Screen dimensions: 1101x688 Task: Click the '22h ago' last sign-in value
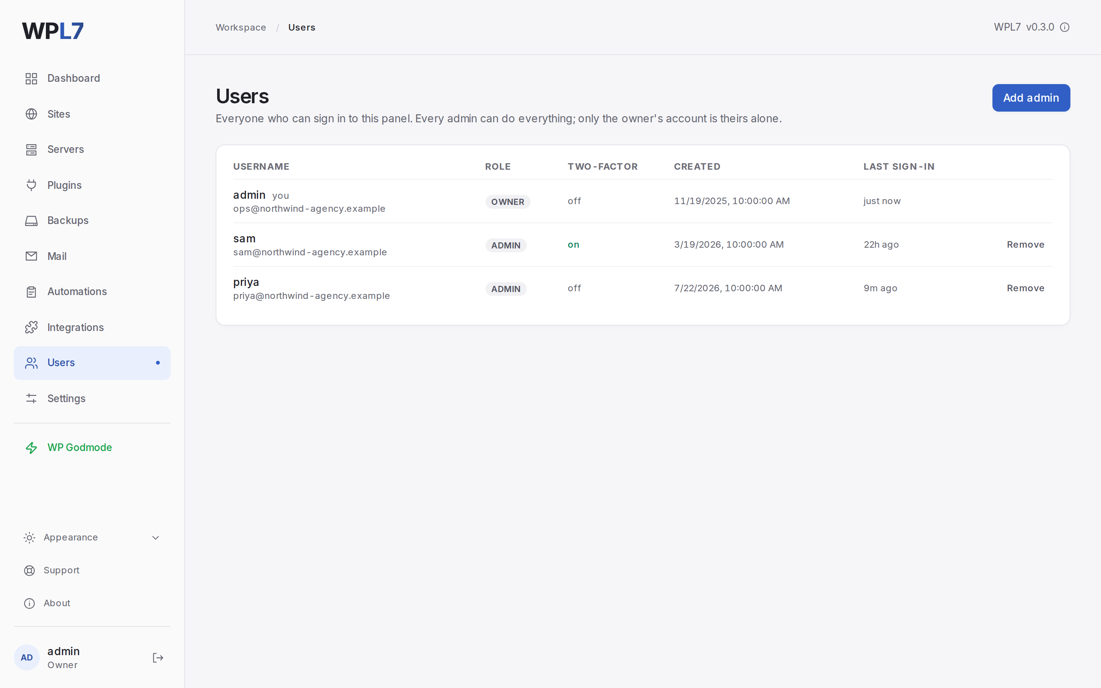pos(881,245)
